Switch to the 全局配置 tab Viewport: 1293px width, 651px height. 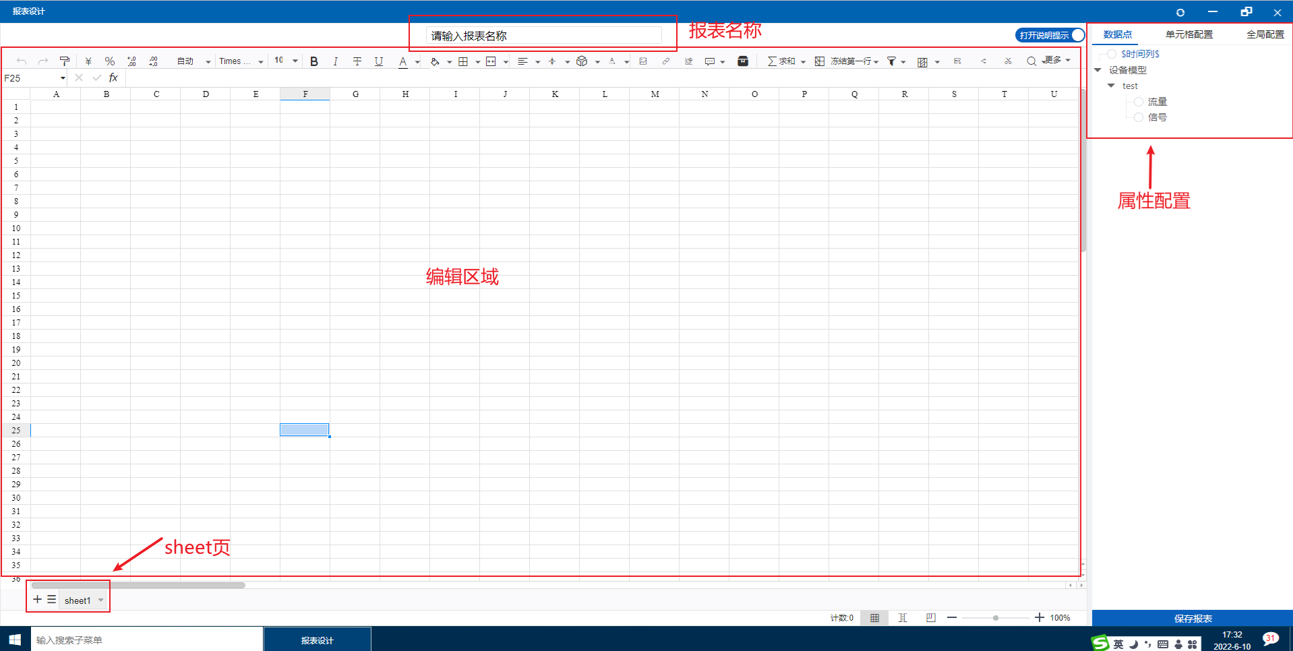[x=1265, y=34]
